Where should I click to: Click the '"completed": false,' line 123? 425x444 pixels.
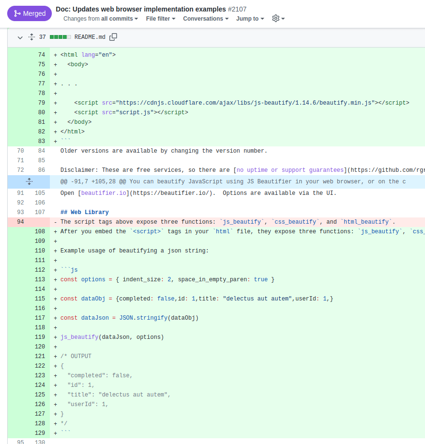coord(100,375)
